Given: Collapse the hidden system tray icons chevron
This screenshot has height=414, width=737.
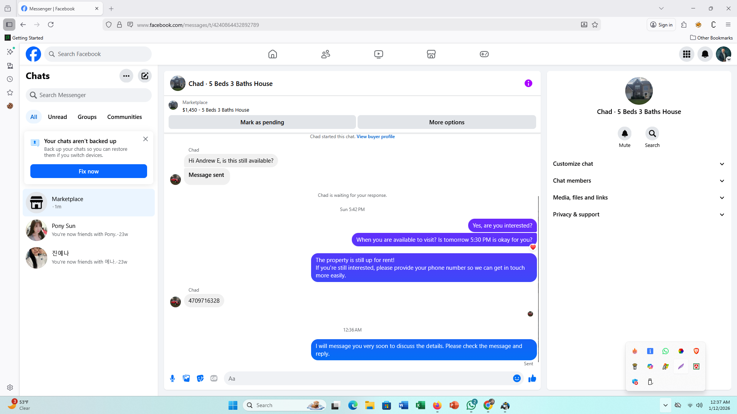Looking at the screenshot, I should coord(665,405).
